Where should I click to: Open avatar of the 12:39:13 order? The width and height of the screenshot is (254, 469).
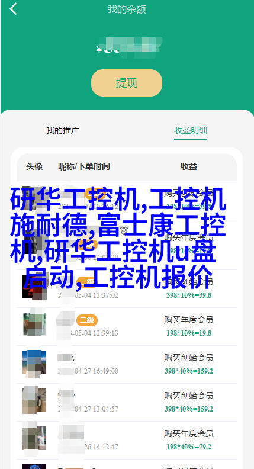(x=34, y=325)
